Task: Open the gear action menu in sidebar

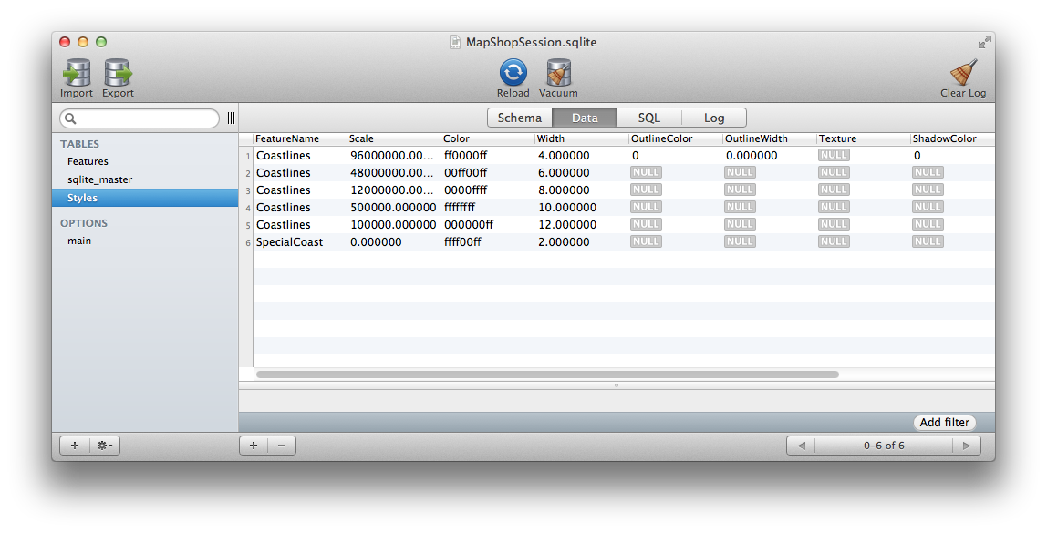Action: [105, 446]
